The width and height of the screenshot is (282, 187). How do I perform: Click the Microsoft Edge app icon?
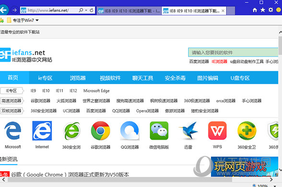(13, 131)
